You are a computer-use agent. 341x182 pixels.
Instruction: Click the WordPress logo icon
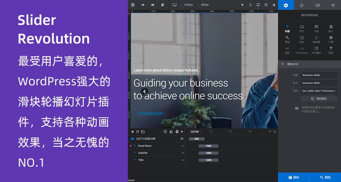(133, 5)
